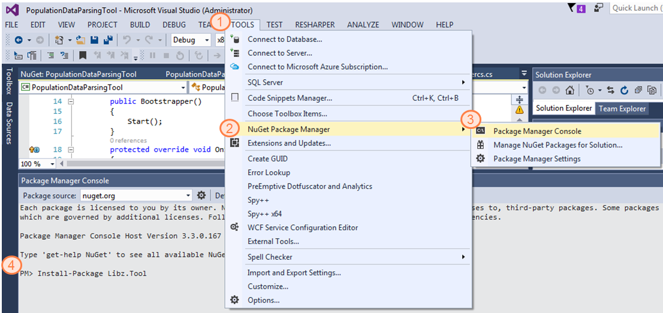
Task: Open the TOOLS menu
Action: tap(243, 25)
